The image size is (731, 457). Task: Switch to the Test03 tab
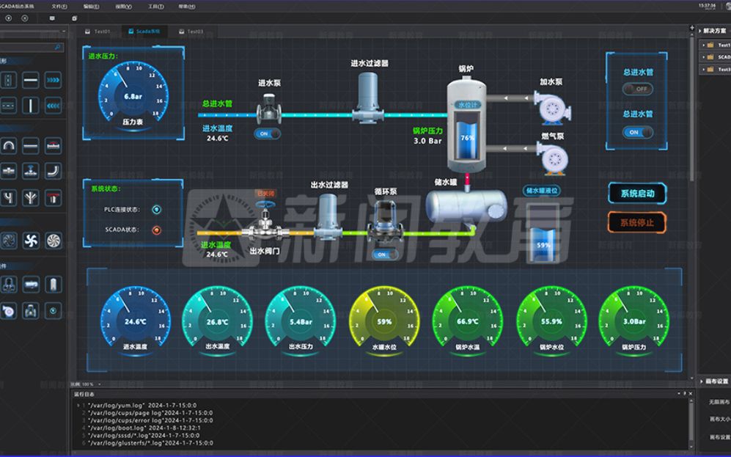click(x=191, y=32)
